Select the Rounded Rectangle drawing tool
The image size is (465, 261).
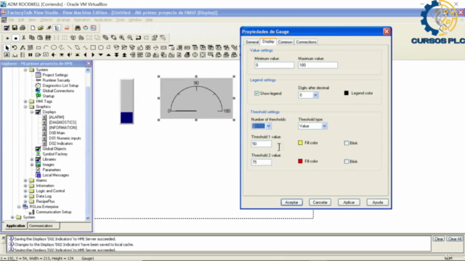click(x=101, y=48)
